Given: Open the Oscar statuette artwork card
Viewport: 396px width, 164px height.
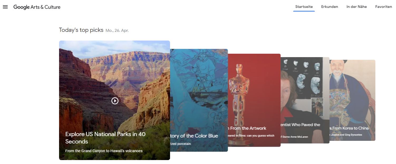Looking at the screenshot, I should pos(254,100).
